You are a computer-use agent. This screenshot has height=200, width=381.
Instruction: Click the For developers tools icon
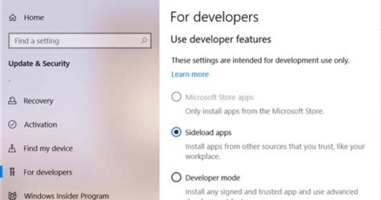click(12, 172)
